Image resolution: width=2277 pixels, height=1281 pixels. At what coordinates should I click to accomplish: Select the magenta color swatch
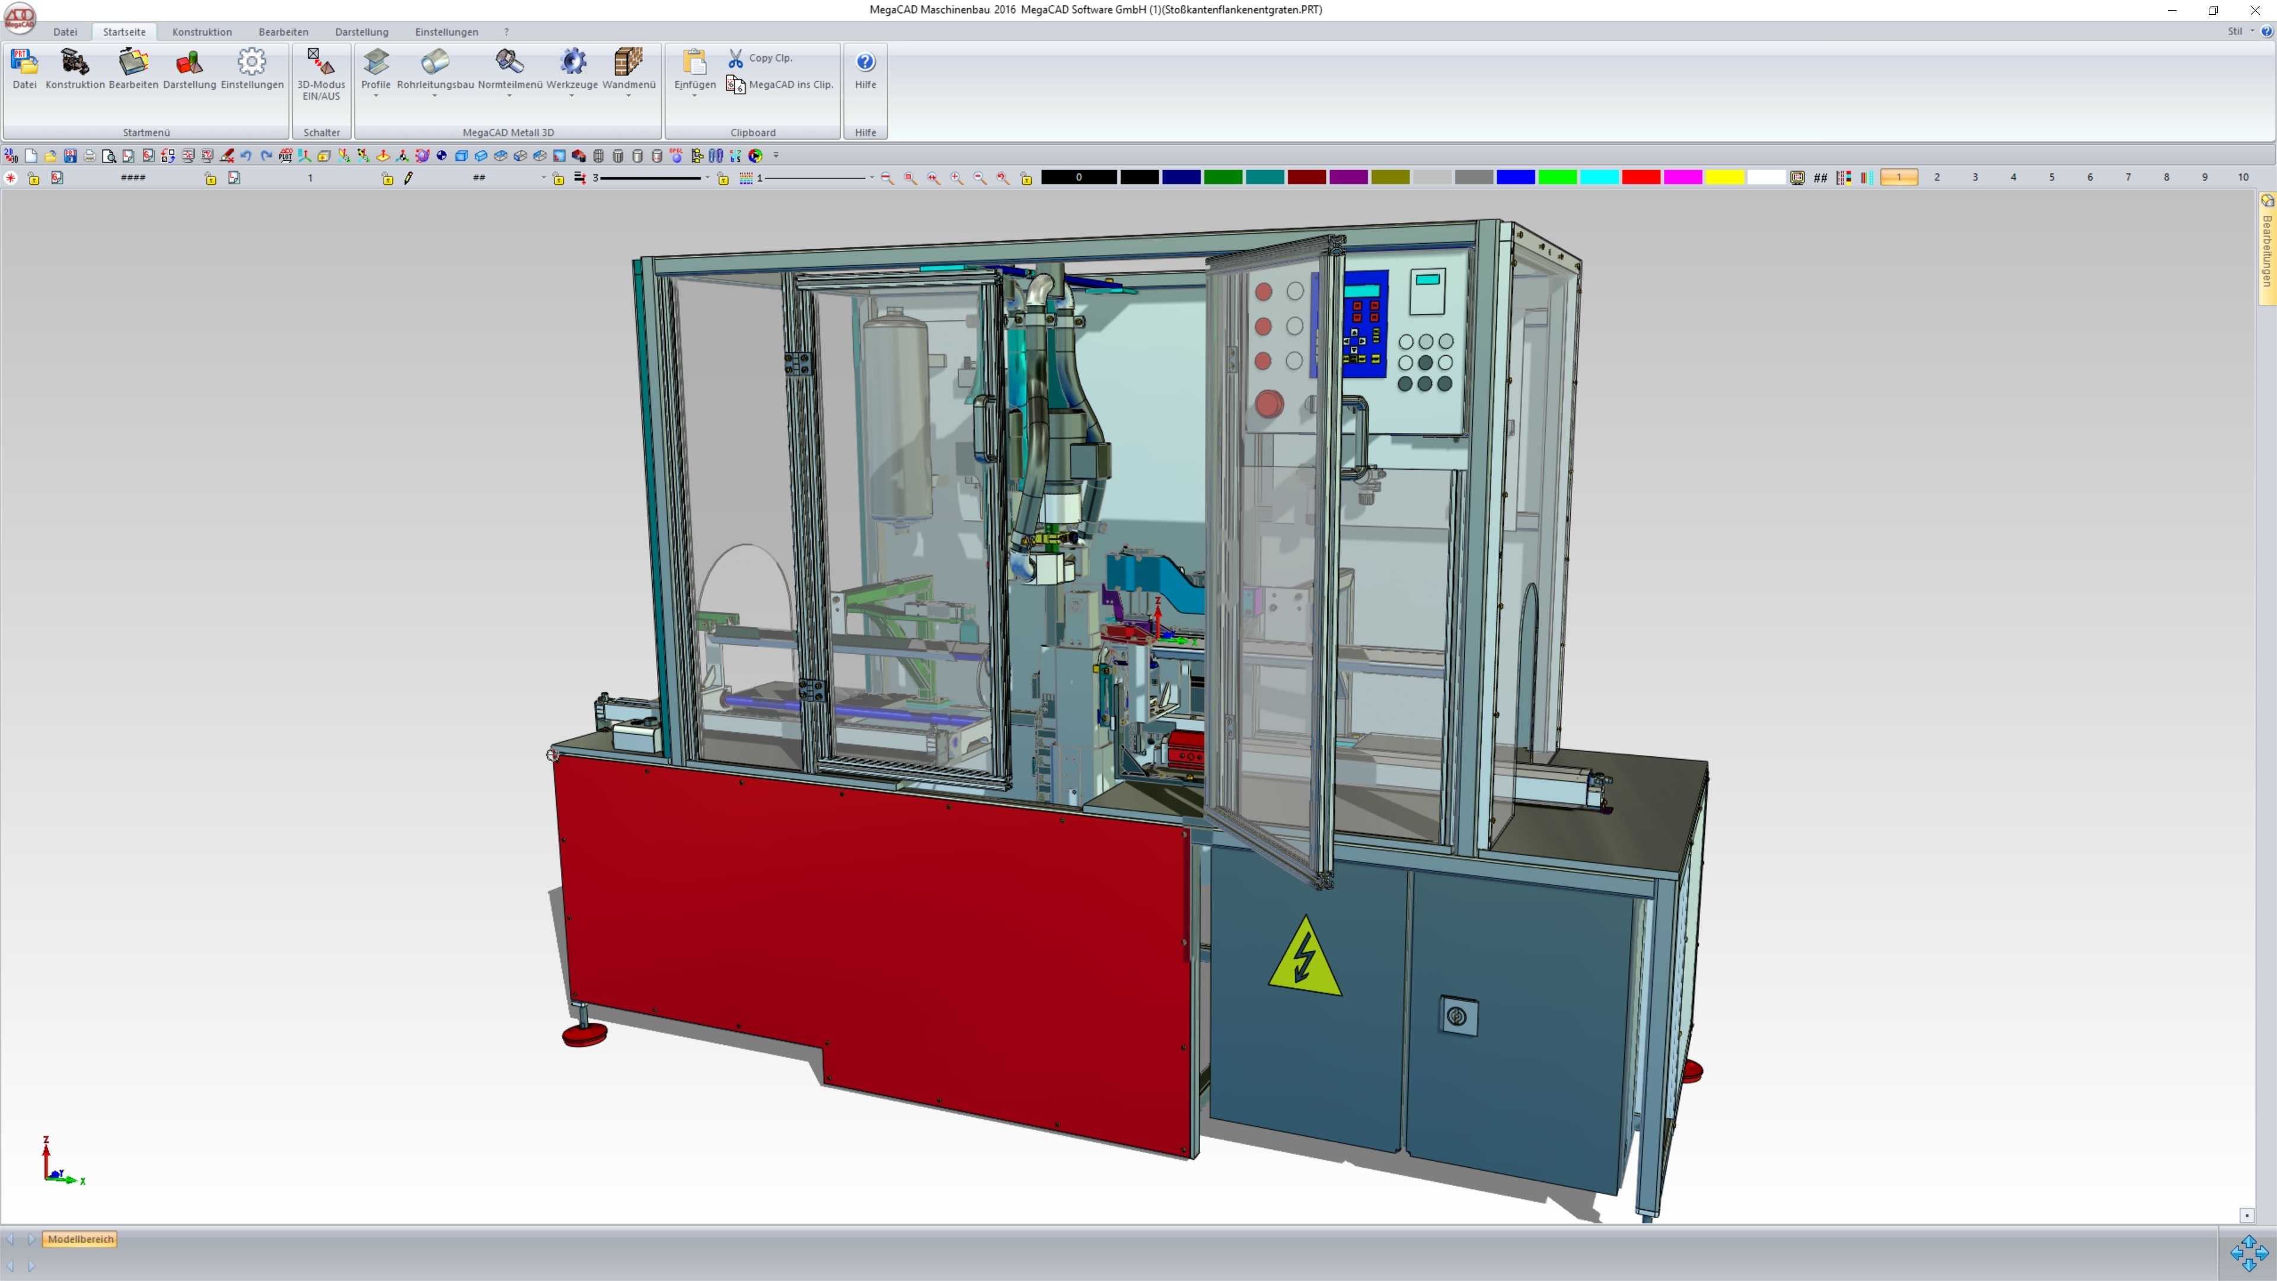pos(1682,178)
